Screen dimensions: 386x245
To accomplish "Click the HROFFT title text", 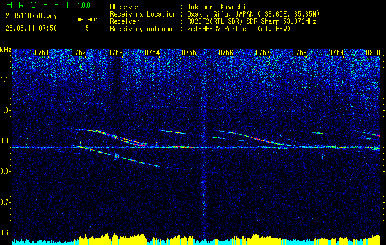I will (39, 5).
